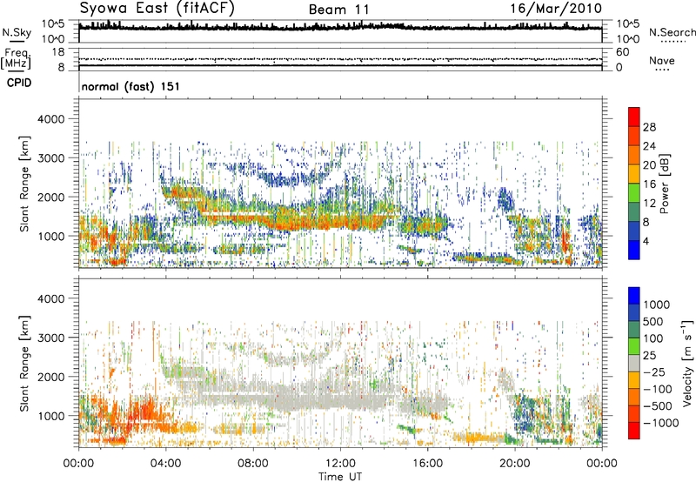This screenshot has height=482, width=696.
Task: Click the "Power [dB]" colorbar title
Action: [664, 184]
